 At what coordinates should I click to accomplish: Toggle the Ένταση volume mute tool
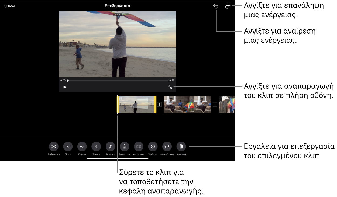click(x=96, y=146)
